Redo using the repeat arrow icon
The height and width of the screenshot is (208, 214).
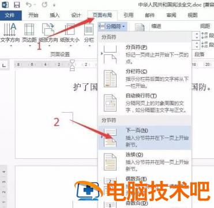pyautogui.click(x=44, y=5)
